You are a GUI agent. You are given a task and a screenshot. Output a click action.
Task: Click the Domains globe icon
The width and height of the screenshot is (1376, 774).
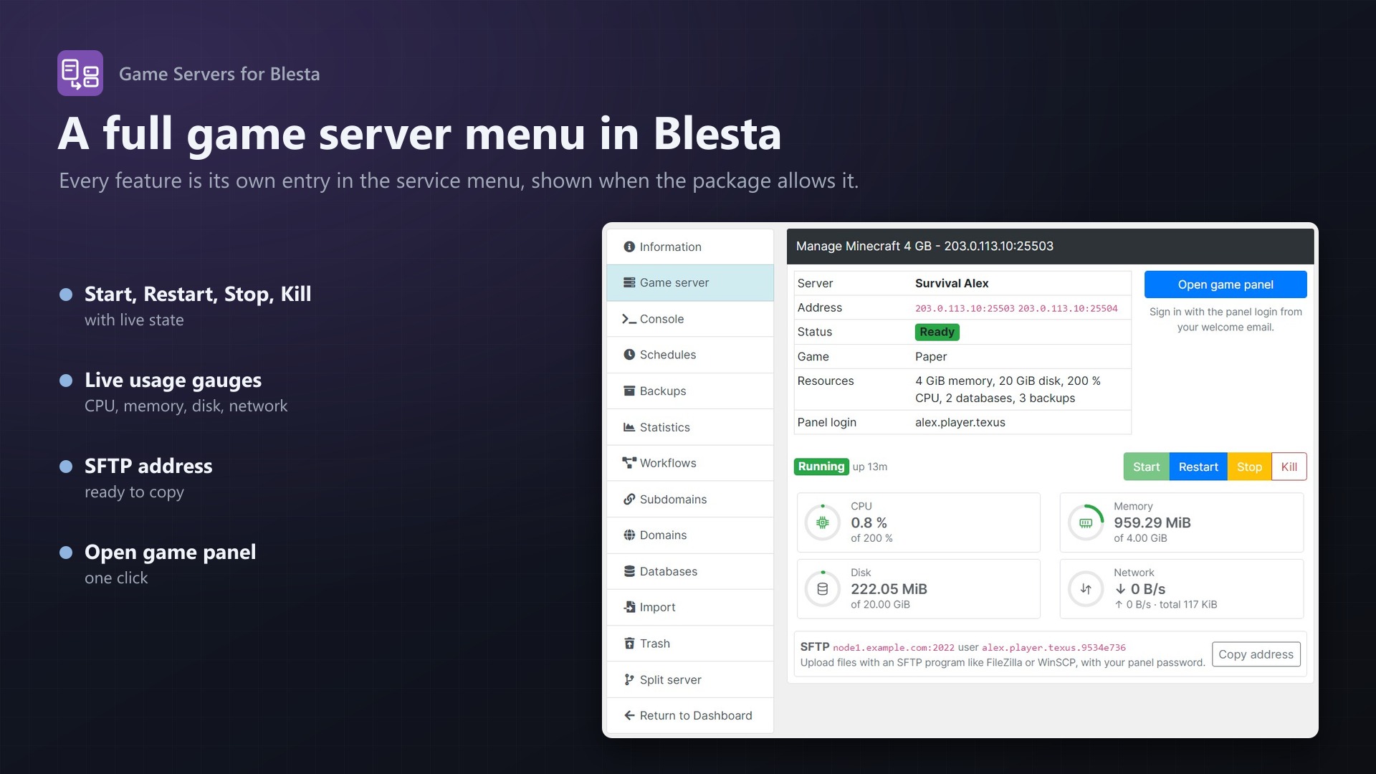click(629, 535)
